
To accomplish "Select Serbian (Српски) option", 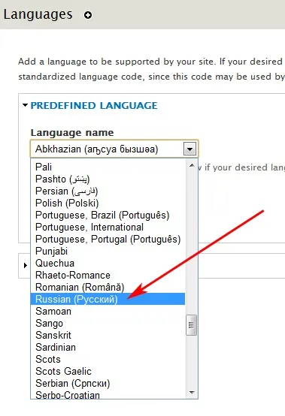I will click(x=108, y=384).
